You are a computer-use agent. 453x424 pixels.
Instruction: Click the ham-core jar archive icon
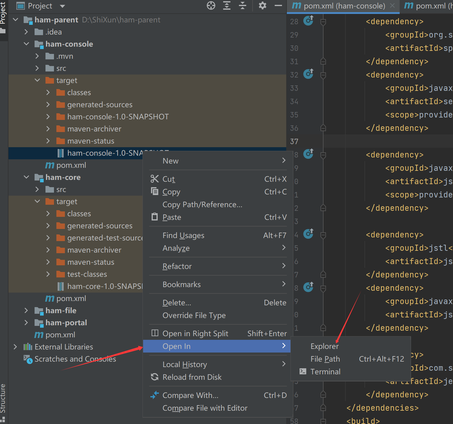tap(61, 286)
